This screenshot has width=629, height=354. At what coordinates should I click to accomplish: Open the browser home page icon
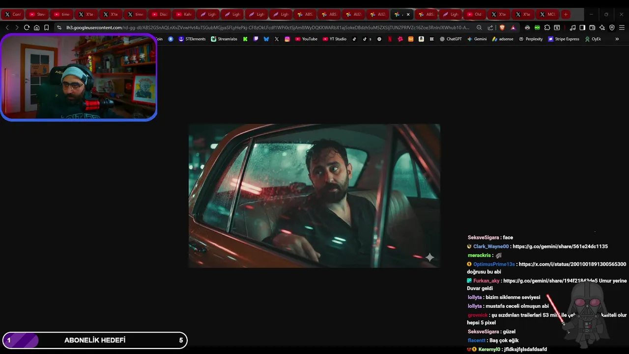pyautogui.click(x=36, y=28)
